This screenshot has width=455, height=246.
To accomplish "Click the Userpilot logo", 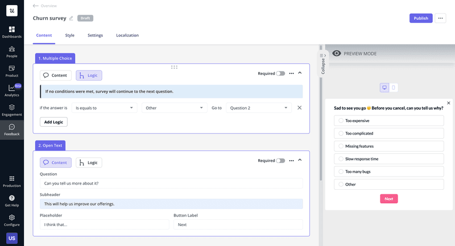I will click(x=12, y=11).
